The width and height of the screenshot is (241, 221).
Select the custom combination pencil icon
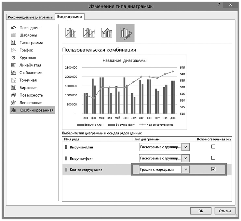pyautogui.click(x=125, y=33)
